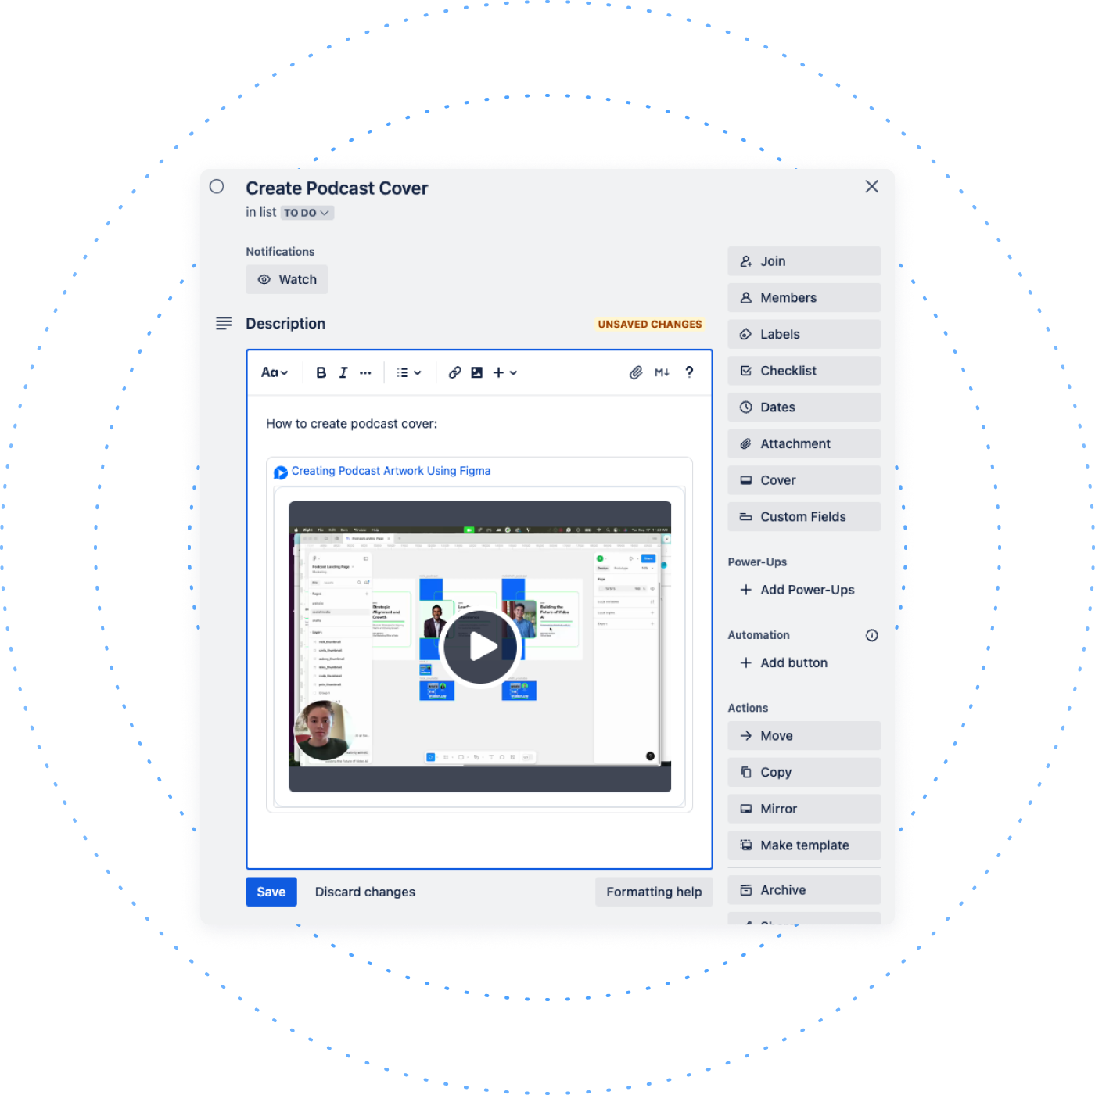Click the insert image icon
Viewport: 1095px width, 1095px height.
tap(476, 373)
